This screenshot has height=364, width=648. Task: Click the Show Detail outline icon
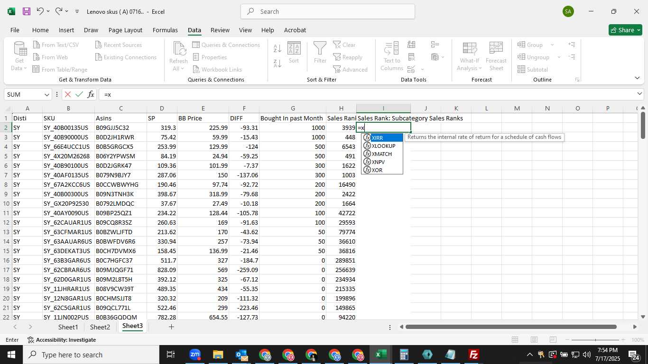pyautogui.click(x=572, y=45)
